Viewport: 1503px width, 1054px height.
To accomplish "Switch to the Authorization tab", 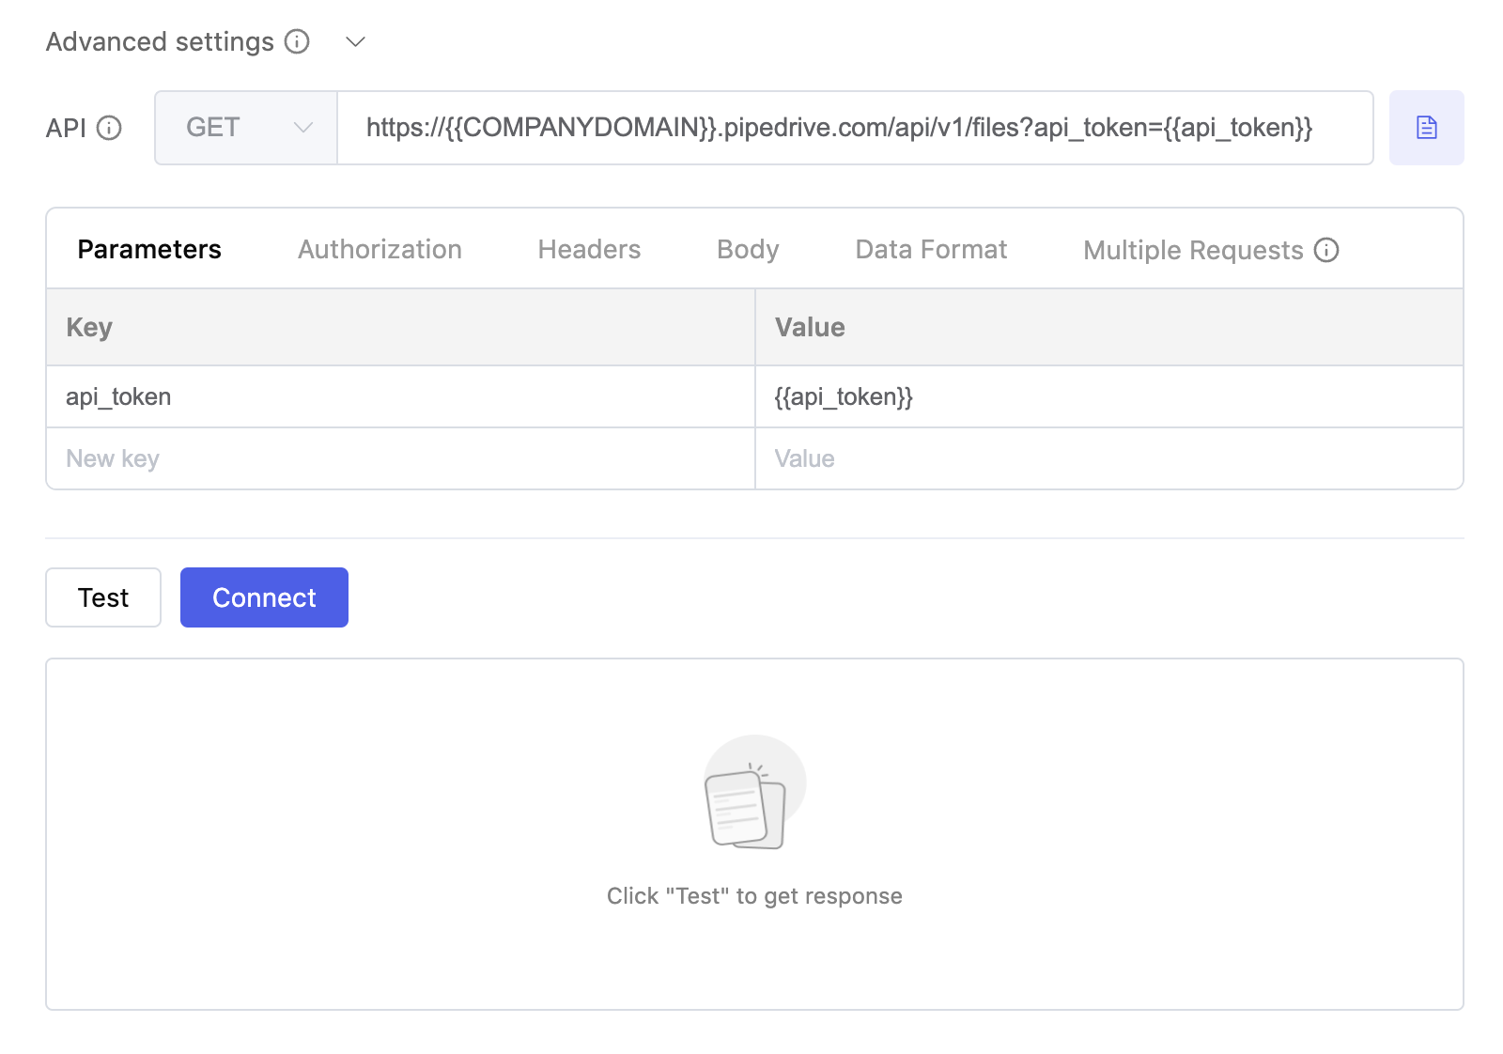I will click(380, 250).
